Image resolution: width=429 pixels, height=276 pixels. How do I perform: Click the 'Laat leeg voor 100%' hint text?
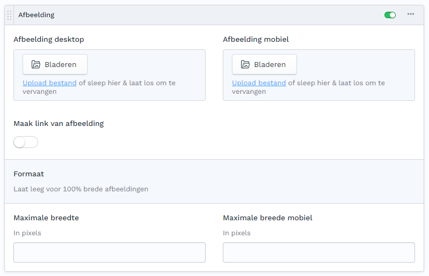click(81, 189)
